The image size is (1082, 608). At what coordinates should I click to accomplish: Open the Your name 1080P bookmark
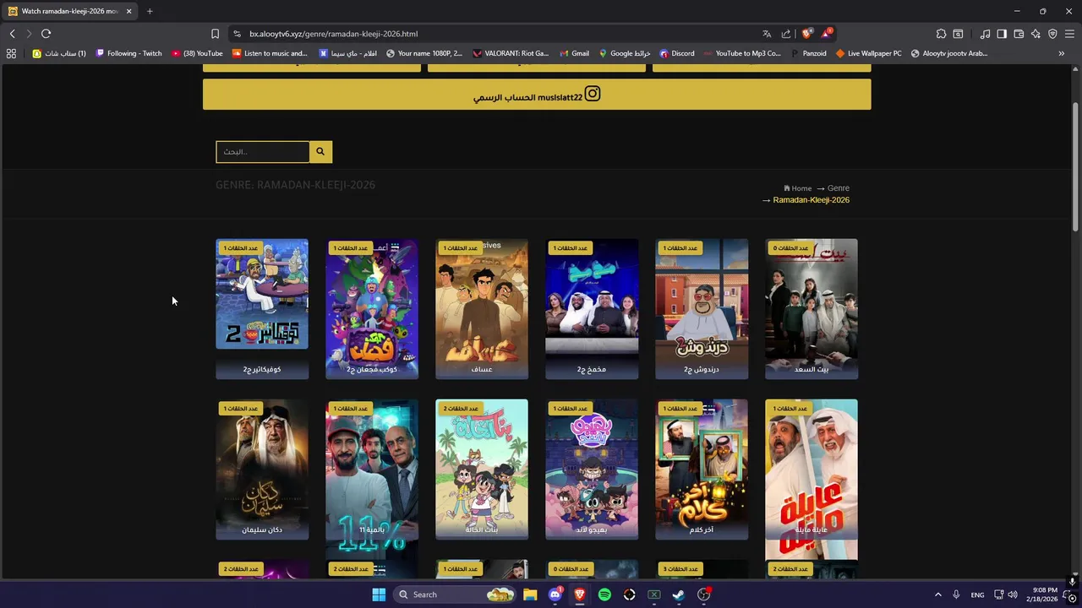(x=424, y=53)
